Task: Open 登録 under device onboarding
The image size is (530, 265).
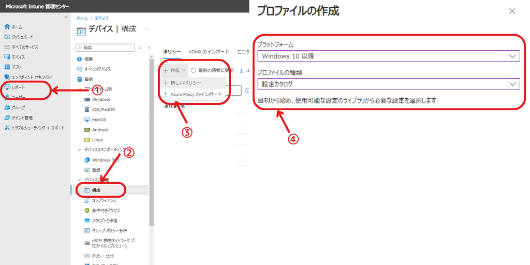Action: coord(92,170)
